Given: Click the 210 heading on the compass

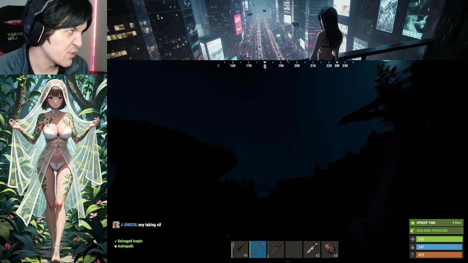Looking at the screenshot, I should (313, 66).
